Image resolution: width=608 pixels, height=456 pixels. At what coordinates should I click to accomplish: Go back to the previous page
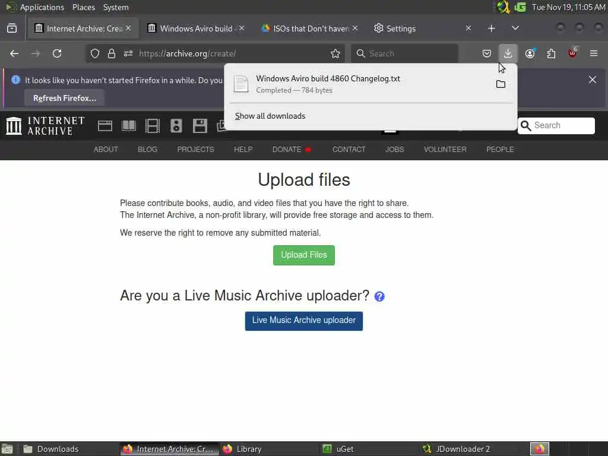click(x=14, y=53)
